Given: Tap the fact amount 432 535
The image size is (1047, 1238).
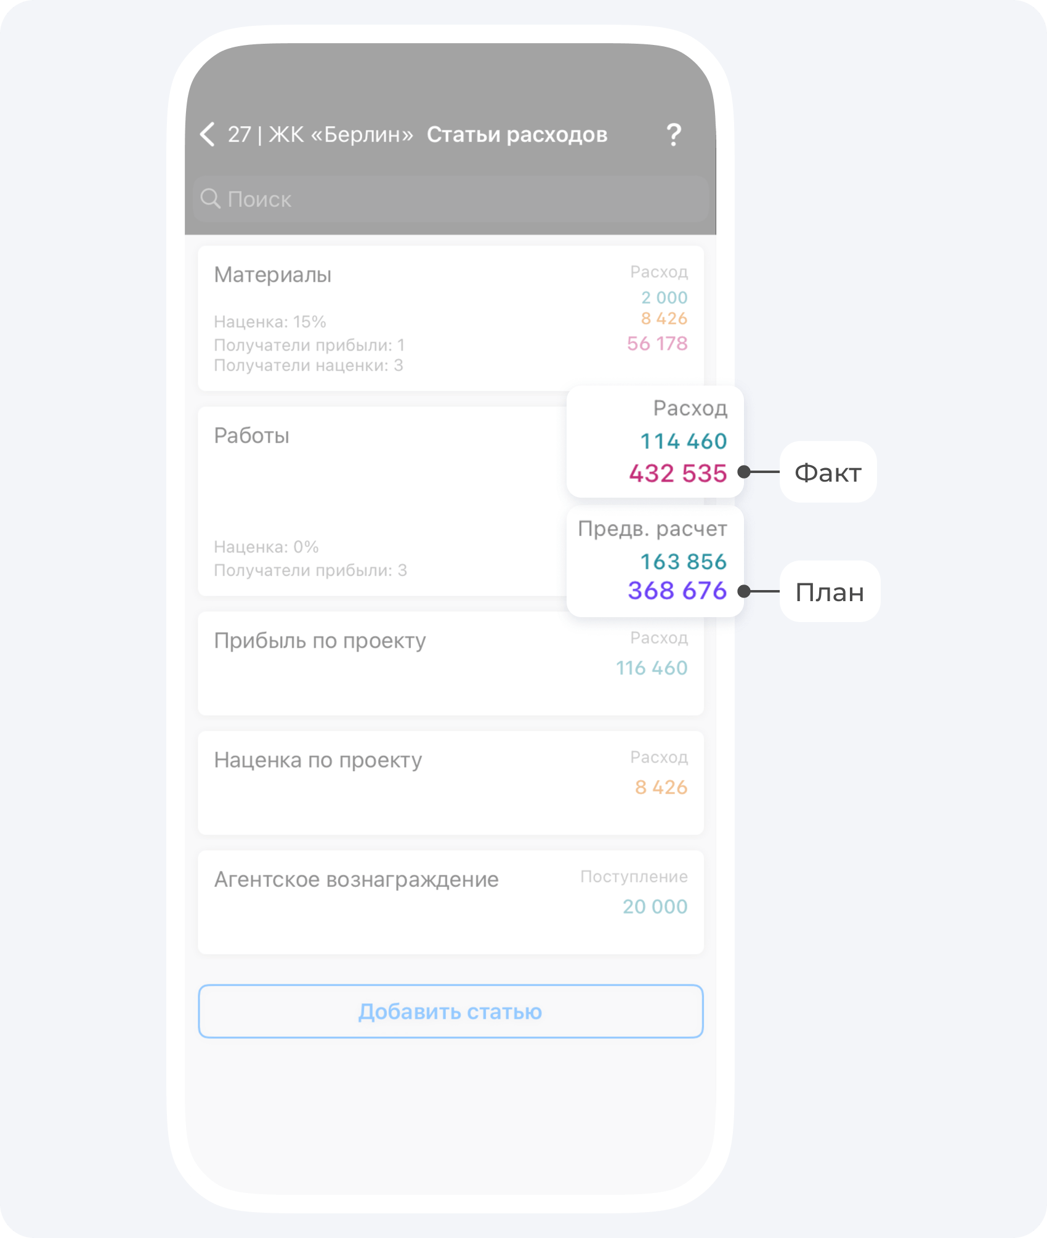Looking at the screenshot, I should click(677, 473).
